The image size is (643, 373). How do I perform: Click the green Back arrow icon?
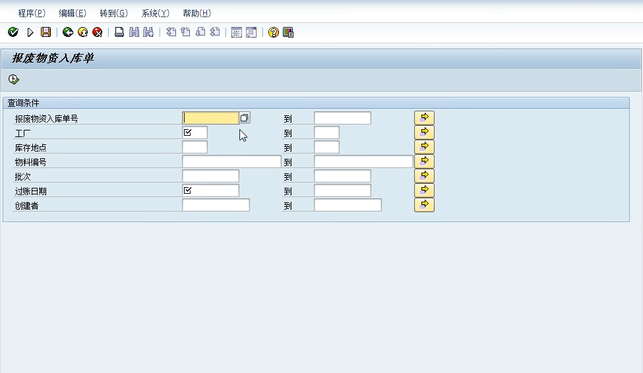tap(67, 32)
